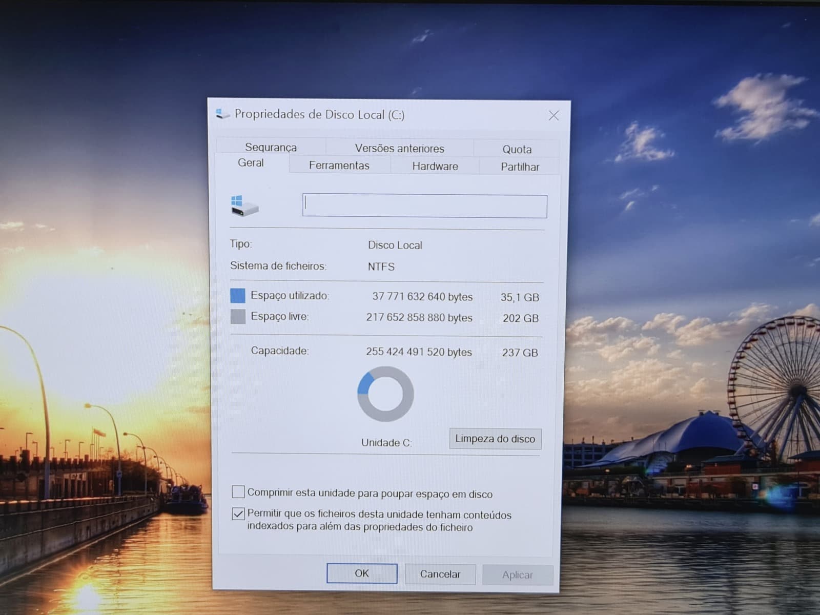820x615 pixels.
Task: Click the disk usage donut chart
Action: (x=385, y=394)
